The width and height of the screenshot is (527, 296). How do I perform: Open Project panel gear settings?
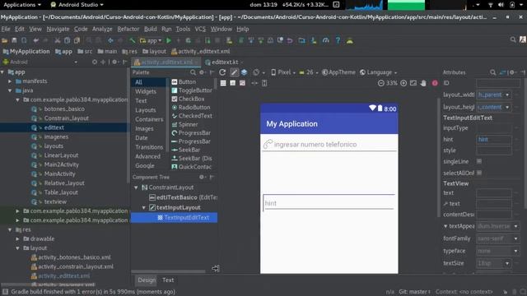point(114,62)
